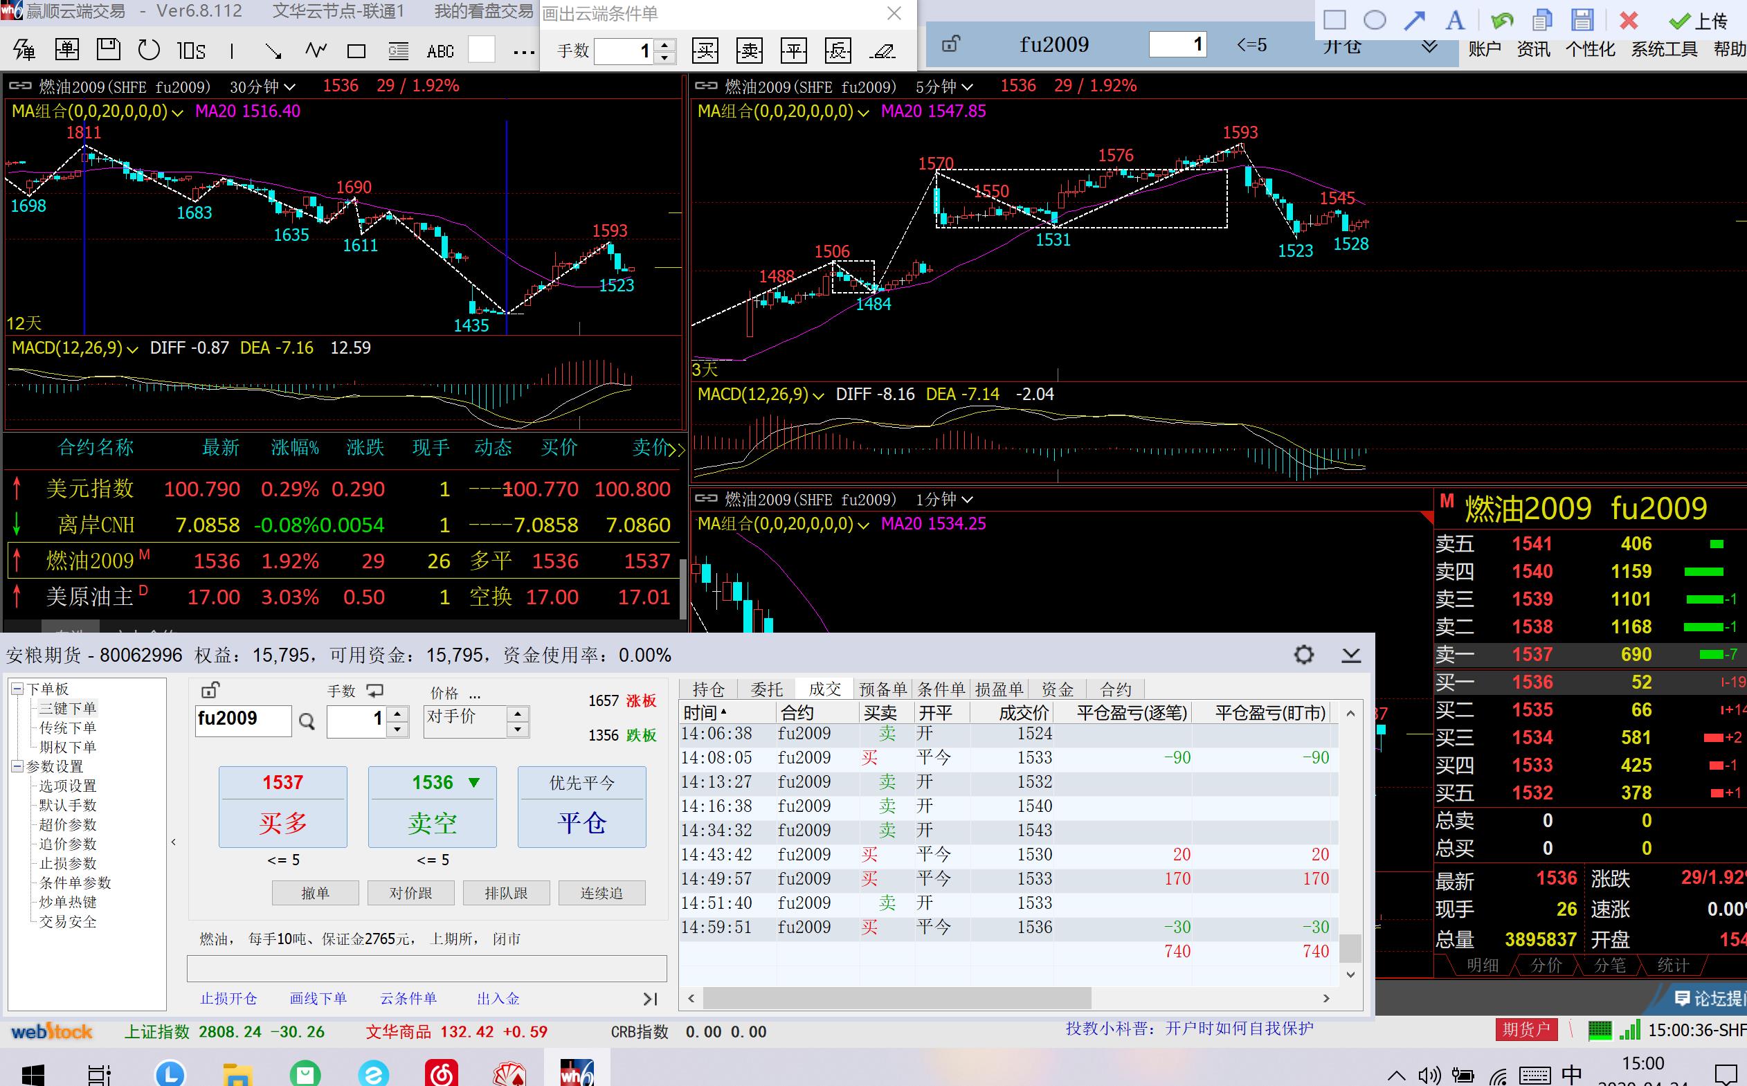Click the circular refresh toolbar icon
Screen dimensions: 1747x1086
(x=149, y=50)
